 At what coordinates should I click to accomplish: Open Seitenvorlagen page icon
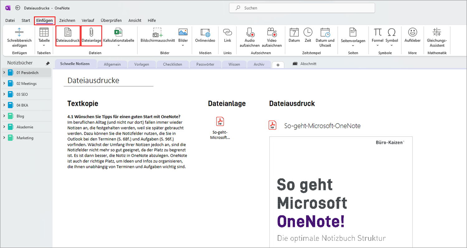[x=353, y=32]
